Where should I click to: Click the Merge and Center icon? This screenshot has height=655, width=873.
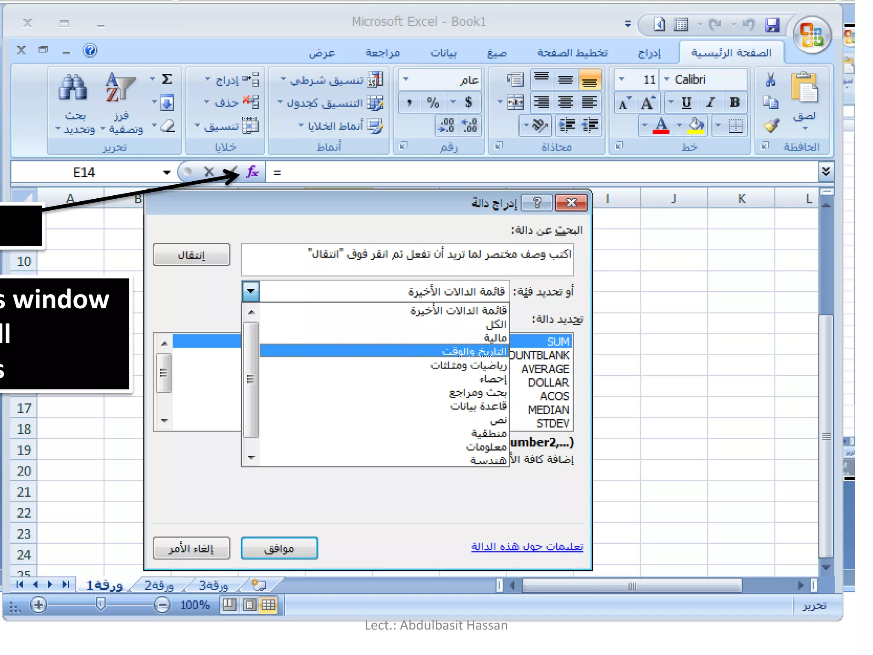(x=515, y=103)
